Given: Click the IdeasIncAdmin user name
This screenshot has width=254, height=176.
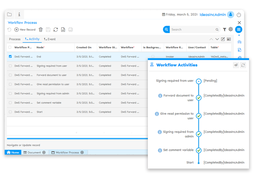Looking at the screenshot, I should [213, 15].
